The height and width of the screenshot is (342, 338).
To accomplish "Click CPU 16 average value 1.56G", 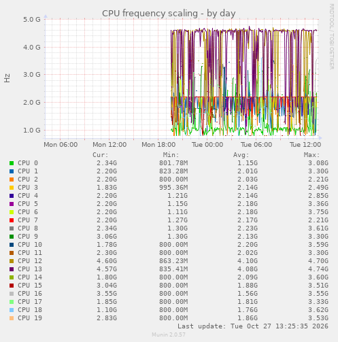I will click(x=248, y=294).
